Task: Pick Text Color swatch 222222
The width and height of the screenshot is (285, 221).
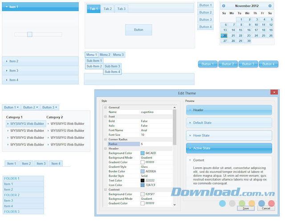Action: [x=142, y=181]
